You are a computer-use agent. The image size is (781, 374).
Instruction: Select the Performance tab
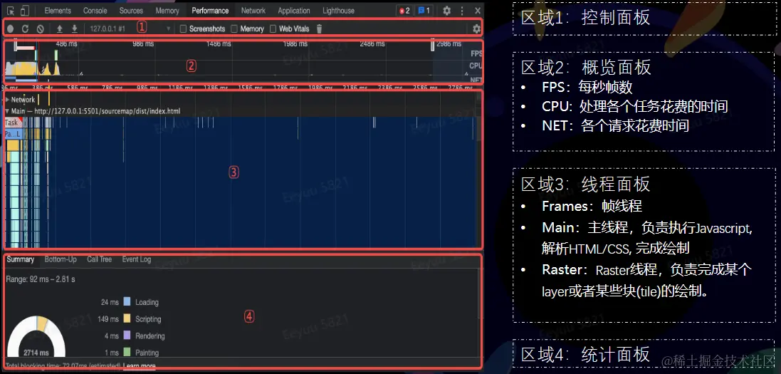[x=210, y=11]
